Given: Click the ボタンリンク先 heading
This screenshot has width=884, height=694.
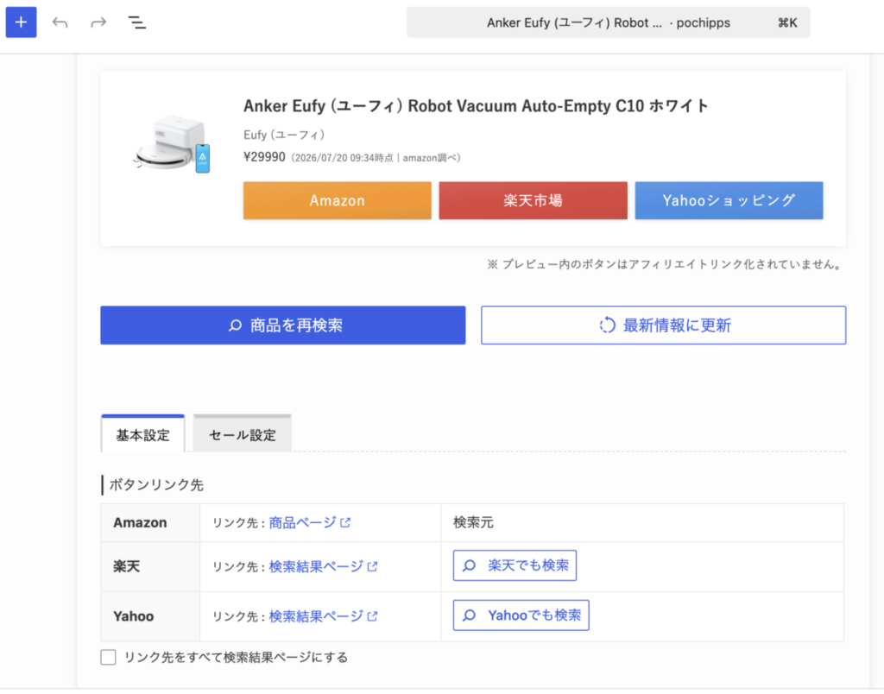Looking at the screenshot, I should click(x=156, y=485).
